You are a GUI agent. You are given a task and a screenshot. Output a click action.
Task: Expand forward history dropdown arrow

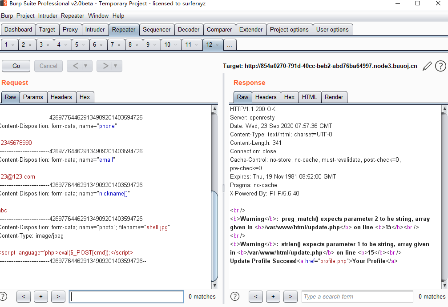[x=115, y=66]
